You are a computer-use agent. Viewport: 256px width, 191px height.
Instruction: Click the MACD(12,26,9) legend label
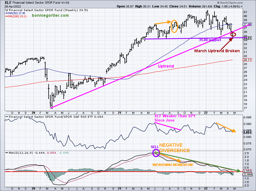(x=21, y=153)
